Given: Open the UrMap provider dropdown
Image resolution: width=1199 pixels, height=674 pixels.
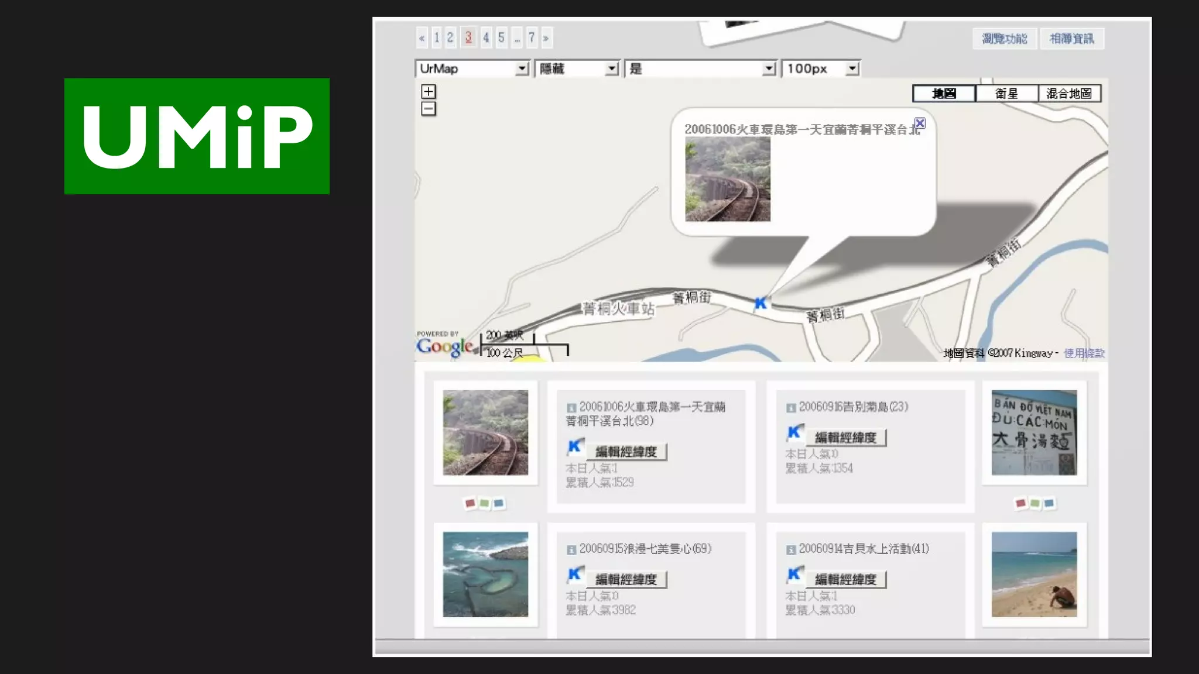Looking at the screenshot, I should (522, 69).
